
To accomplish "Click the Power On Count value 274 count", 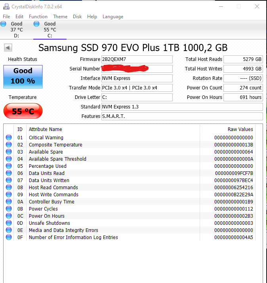I will (243, 88).
